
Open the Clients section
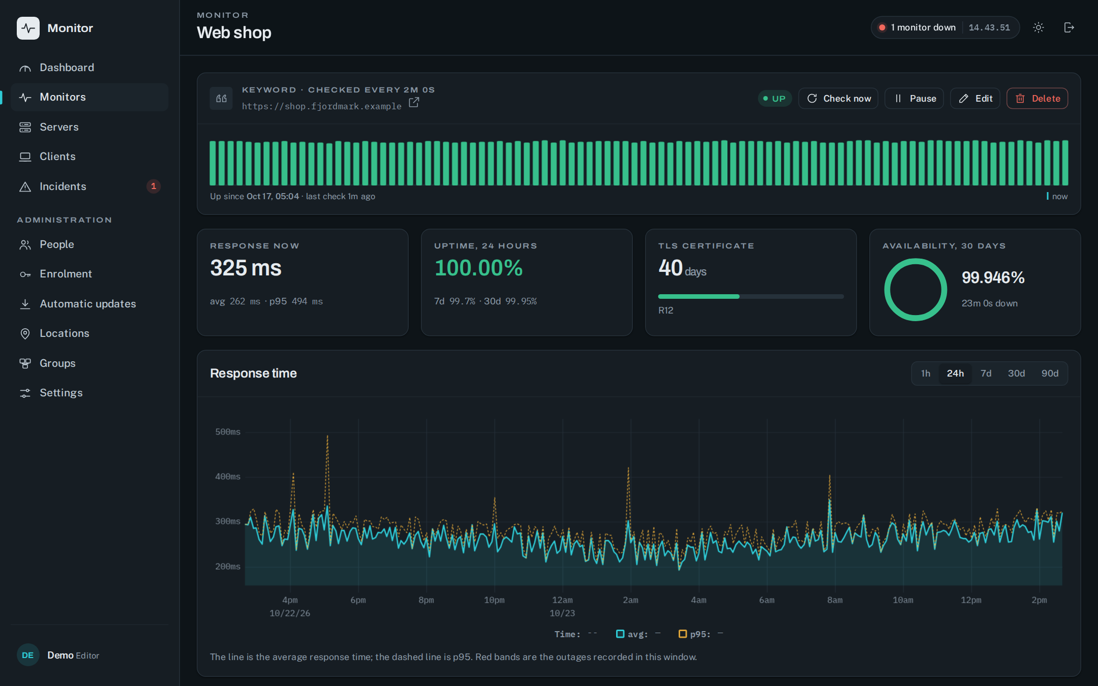pos(89,157)
